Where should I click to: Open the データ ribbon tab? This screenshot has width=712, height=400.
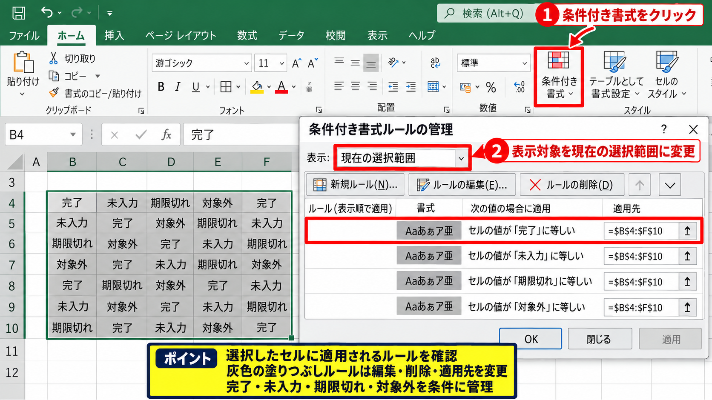(x=291, y=35)
